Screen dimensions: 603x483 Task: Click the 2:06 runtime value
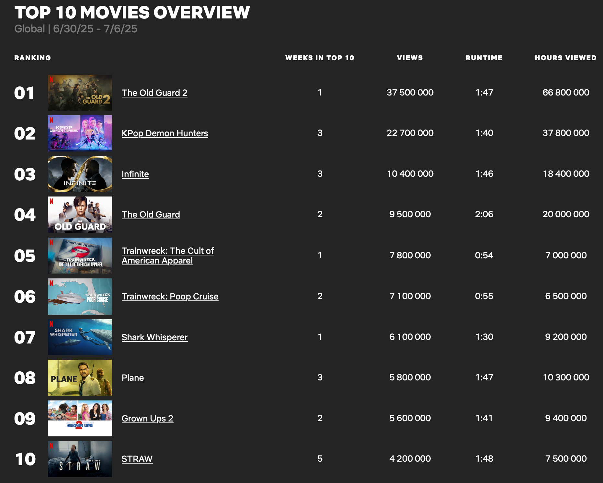point(484,214)
